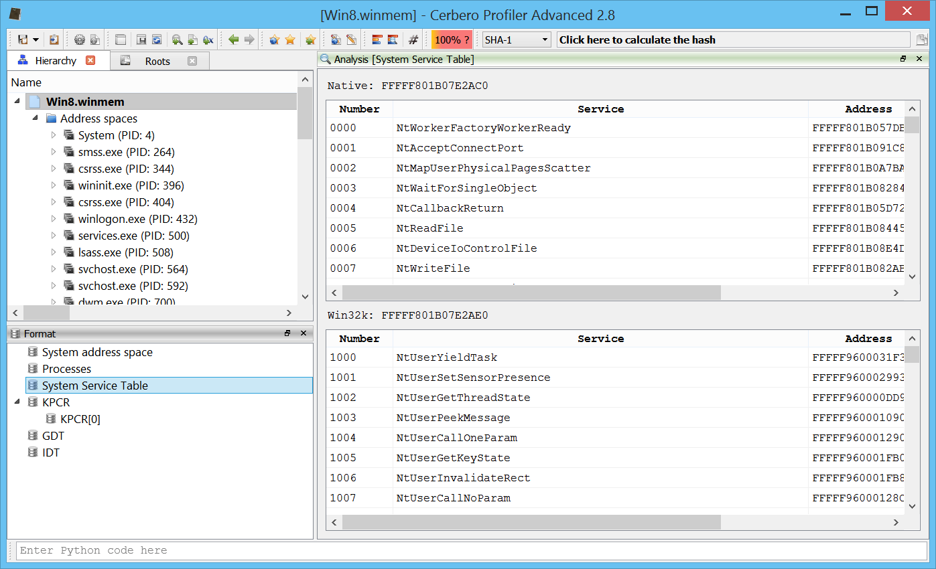Select the NtUserPeekMessage row
936x569 pixels.
point(615,418)
